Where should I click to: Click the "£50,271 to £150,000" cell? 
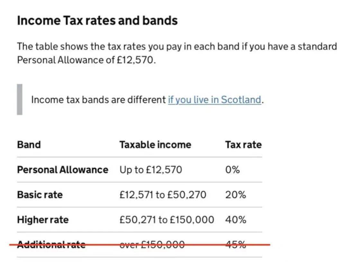click(166, 220)
